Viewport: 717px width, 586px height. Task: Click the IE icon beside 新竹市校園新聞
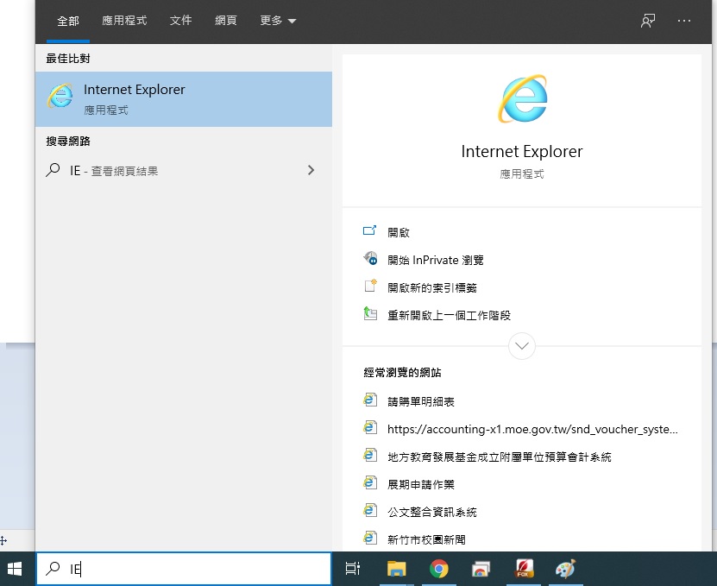coord(370,538)
